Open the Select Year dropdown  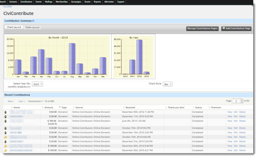tap(37, 84)
